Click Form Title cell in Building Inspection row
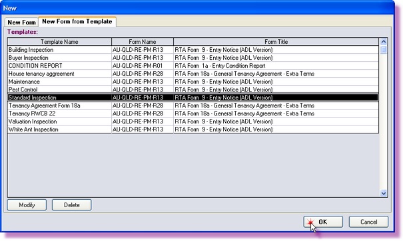This screenshot has width=403, height=241. pos(276,50)
